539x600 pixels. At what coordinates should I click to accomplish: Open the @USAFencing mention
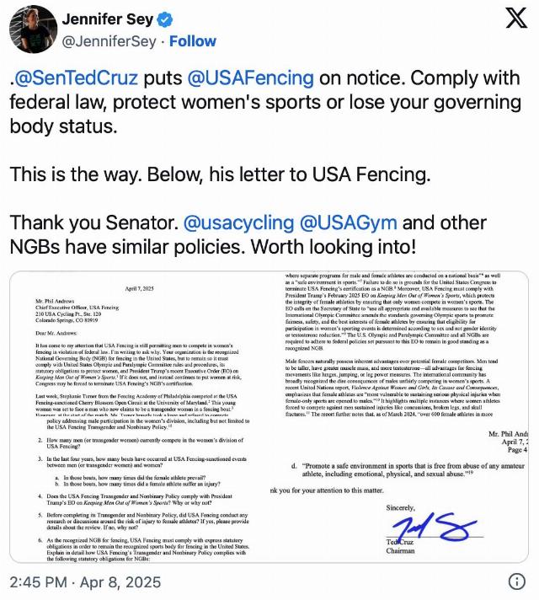[x=251, y=78]
